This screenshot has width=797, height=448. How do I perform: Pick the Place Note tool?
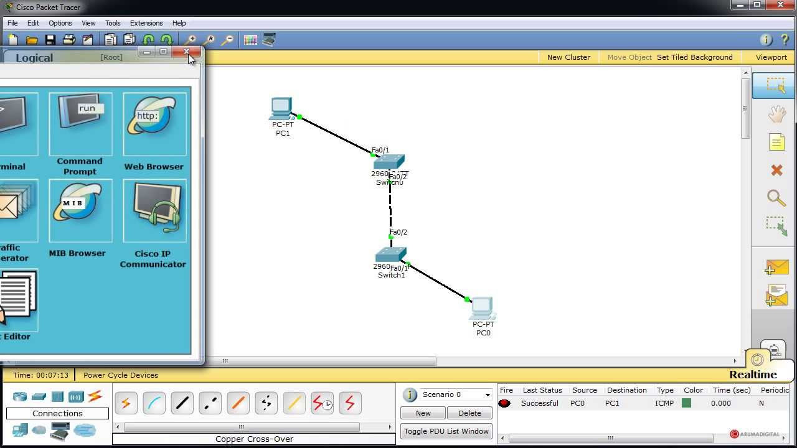[776, 142]
